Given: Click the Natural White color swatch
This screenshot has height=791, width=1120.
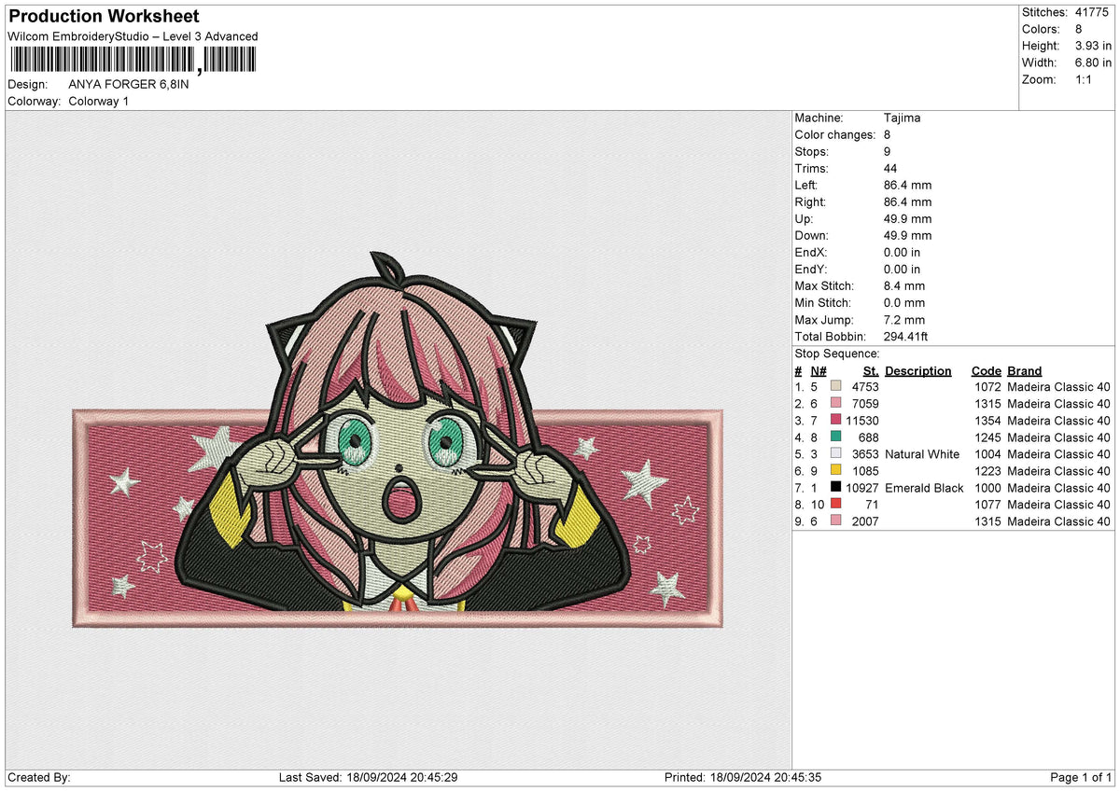Looking at the screenshot, I should click(x=835, y=454).
